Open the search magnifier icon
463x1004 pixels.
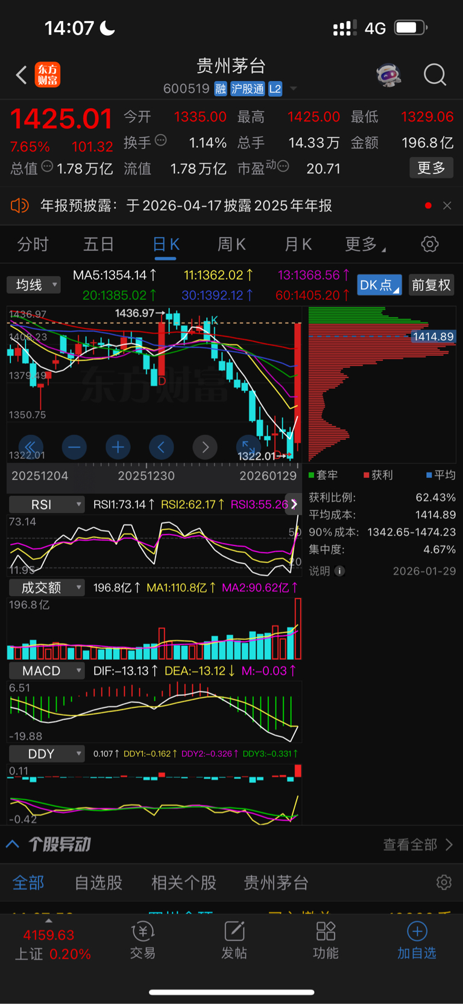[x=435, y=75]
